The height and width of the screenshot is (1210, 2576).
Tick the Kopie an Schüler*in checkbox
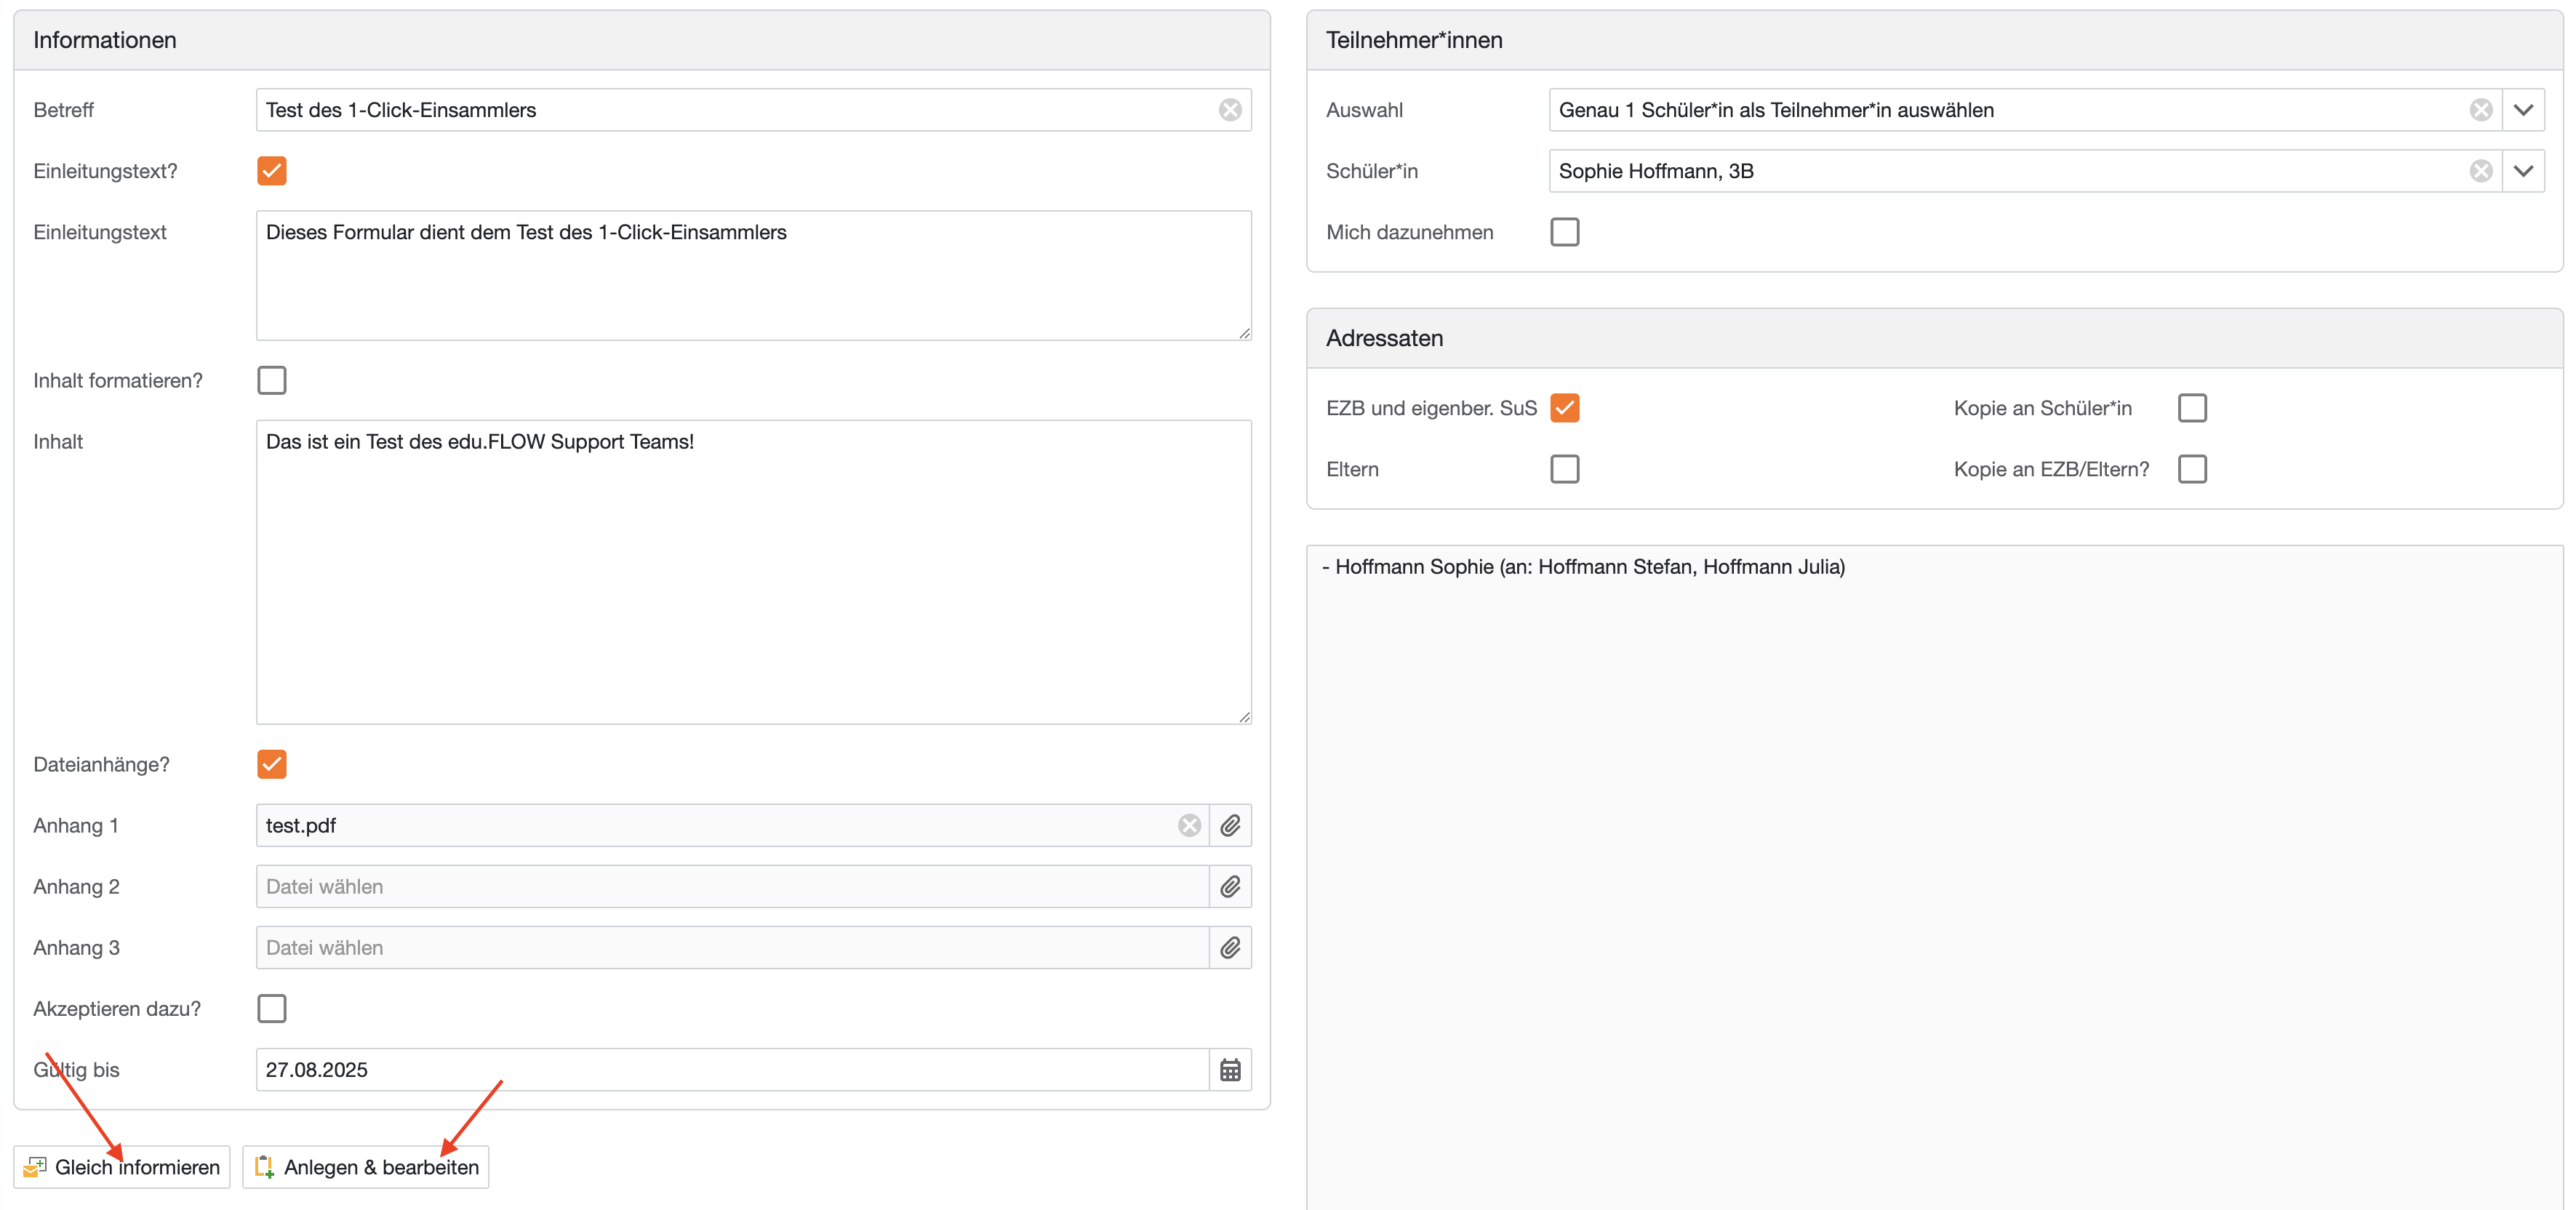(2192, 408)
